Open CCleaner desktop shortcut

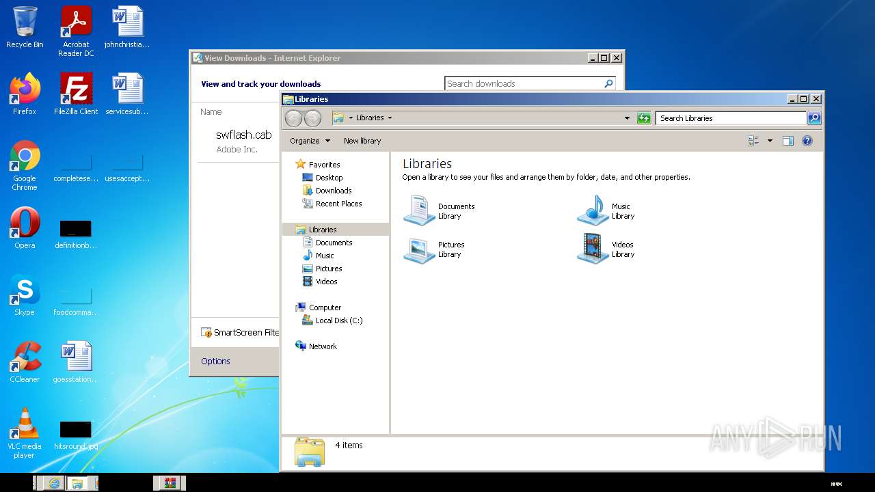pos(25,362)
